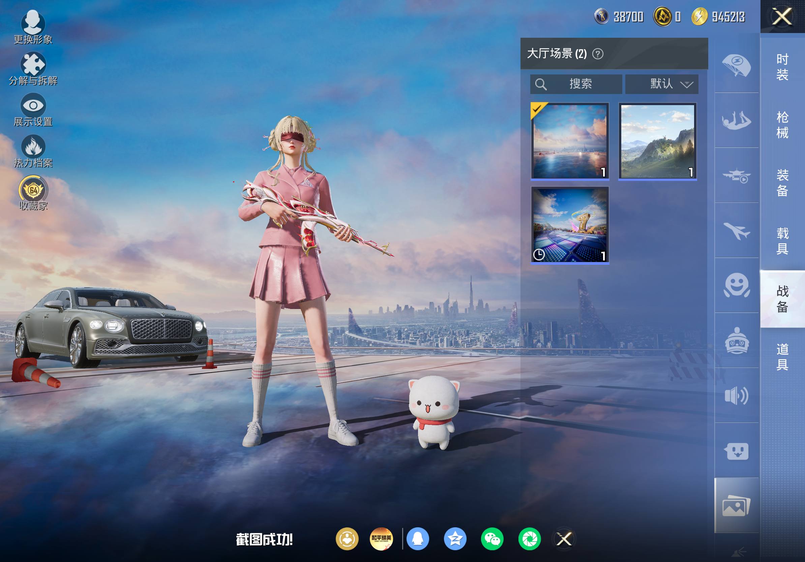Viewport: 805px width, 562px height.
Task: Click the 38700 blue coin currency
Action: (619, 17)
